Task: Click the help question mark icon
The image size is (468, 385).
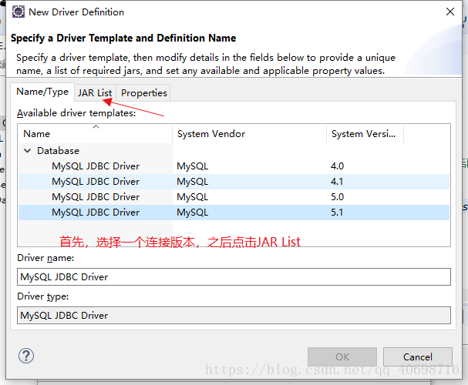Action: [26, 356]
